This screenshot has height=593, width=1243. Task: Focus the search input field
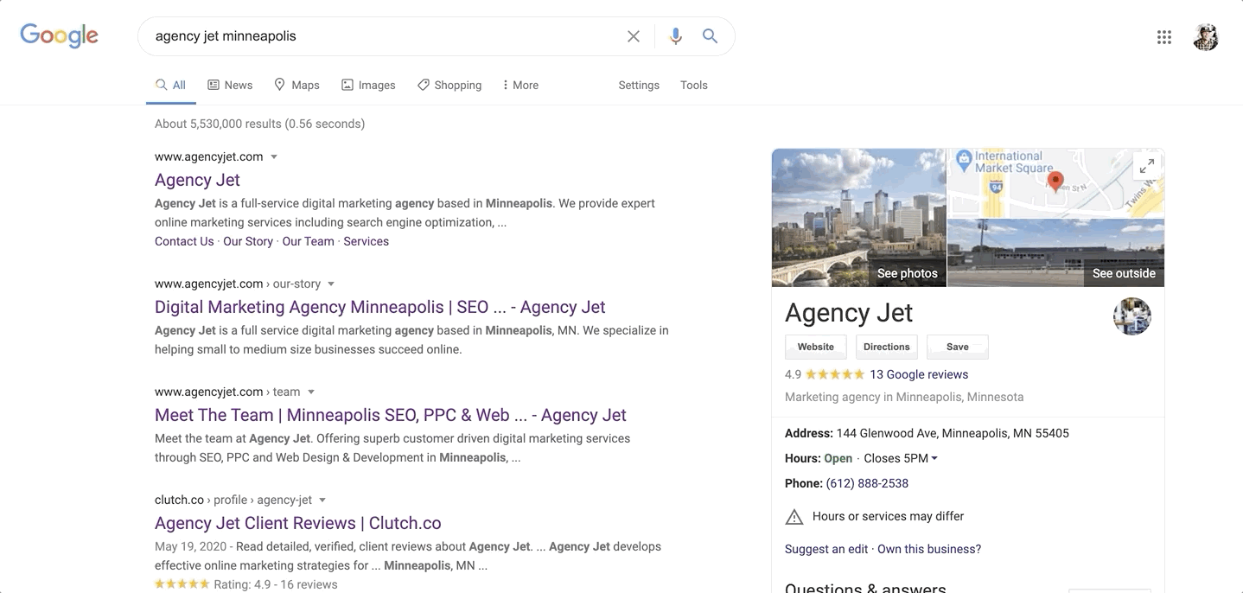(385, 36)
